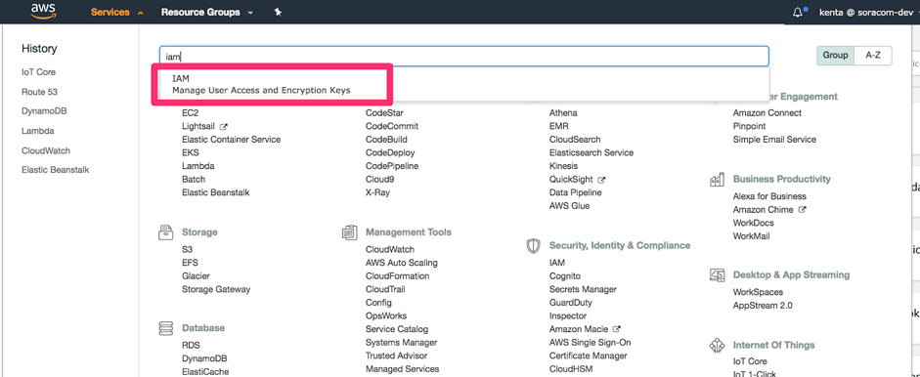Image resolution: width=920 pixels, height=377 pixels.
Task: Click the Management Tools category icon
Action: click(349, 232)
